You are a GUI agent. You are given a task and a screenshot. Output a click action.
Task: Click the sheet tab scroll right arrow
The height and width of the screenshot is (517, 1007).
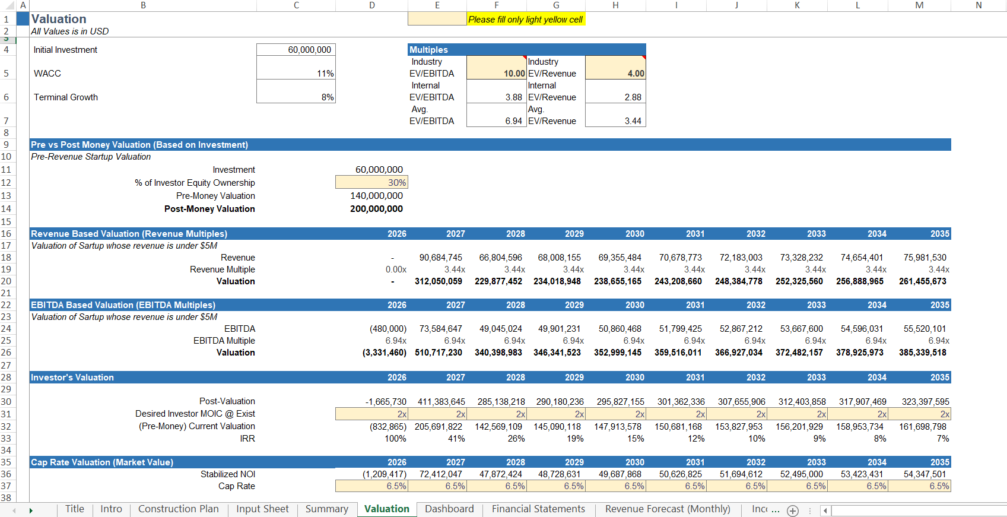31,510
